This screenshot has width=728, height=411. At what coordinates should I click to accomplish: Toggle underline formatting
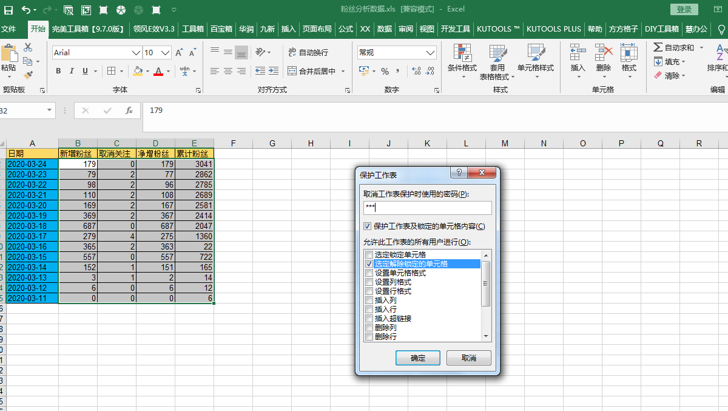[86, 71]
